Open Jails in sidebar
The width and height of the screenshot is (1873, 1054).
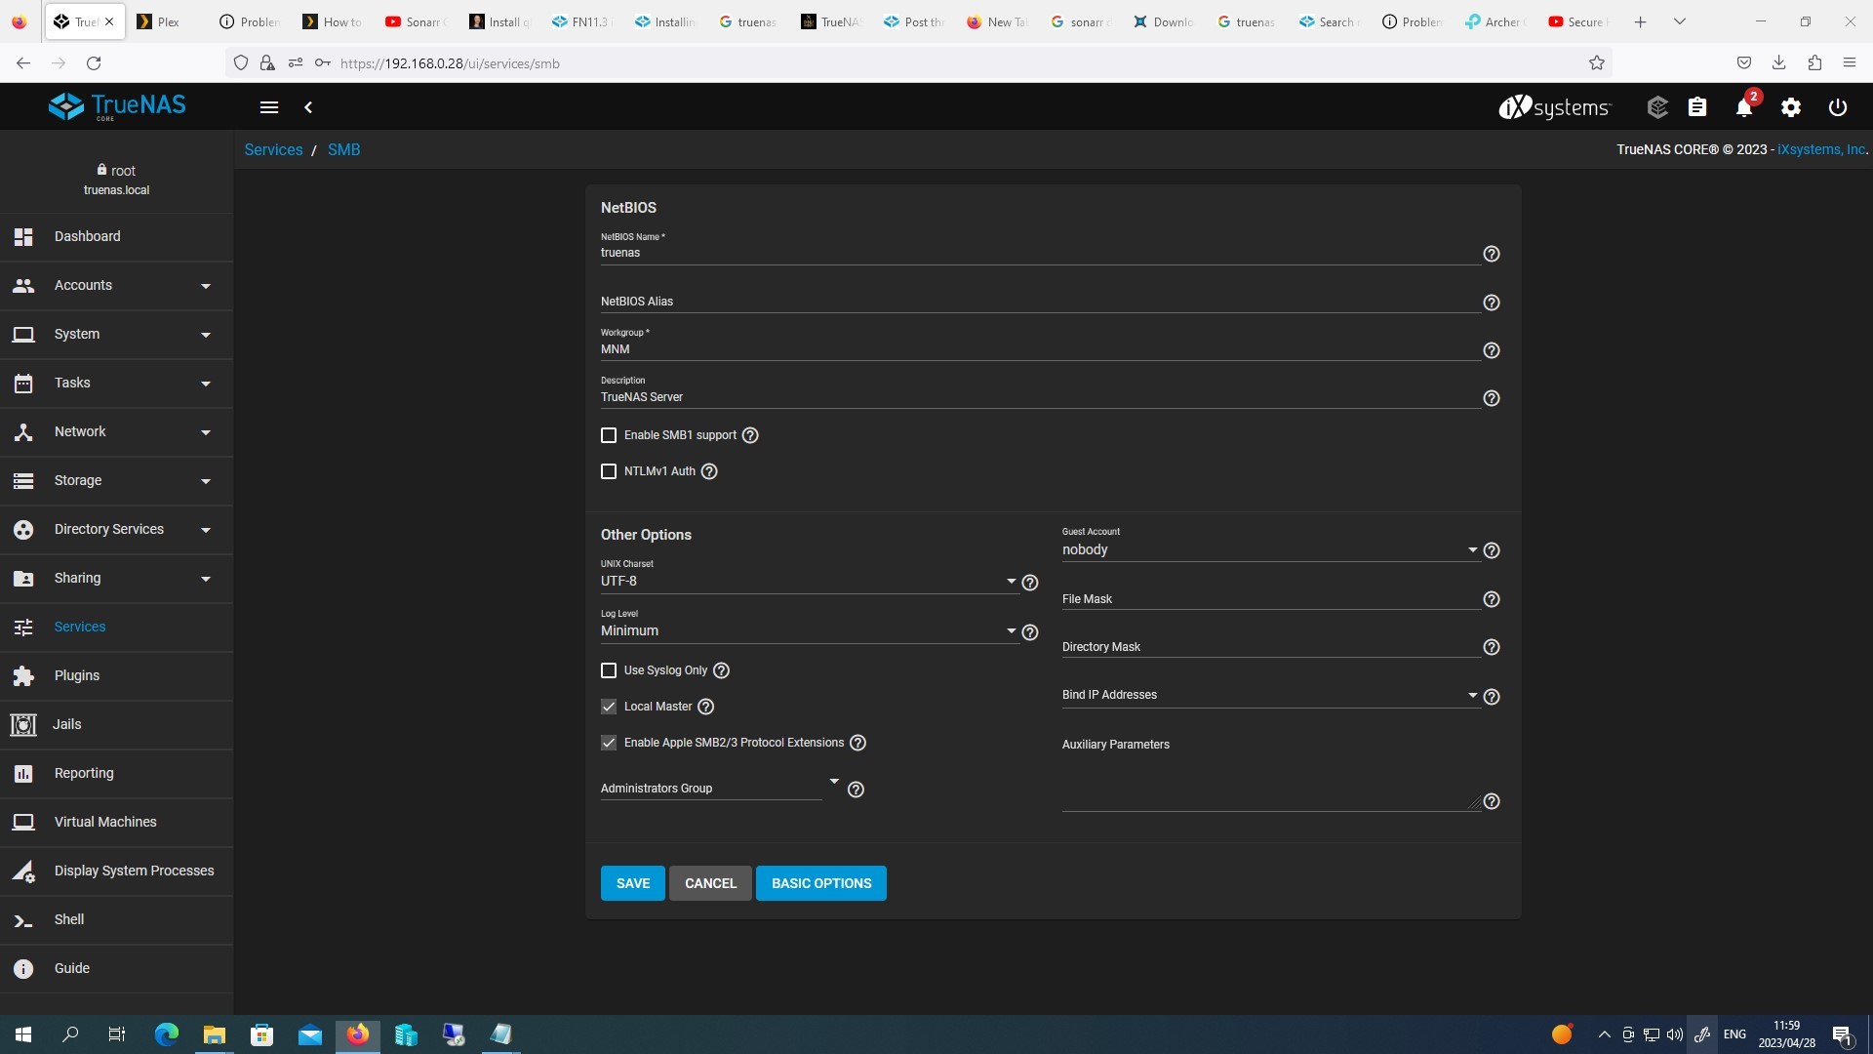point(117,724)
